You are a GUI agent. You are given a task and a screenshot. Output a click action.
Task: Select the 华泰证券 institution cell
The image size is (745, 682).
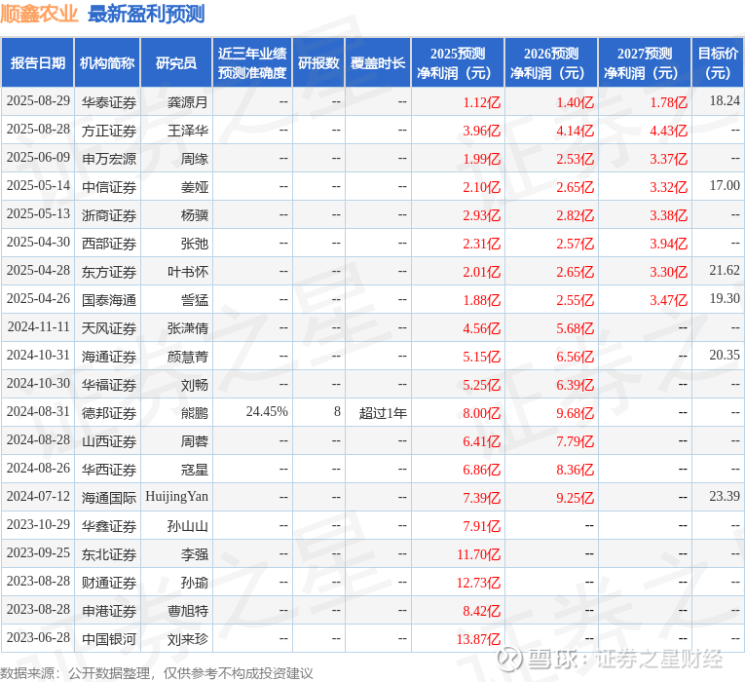click(109, 102)
